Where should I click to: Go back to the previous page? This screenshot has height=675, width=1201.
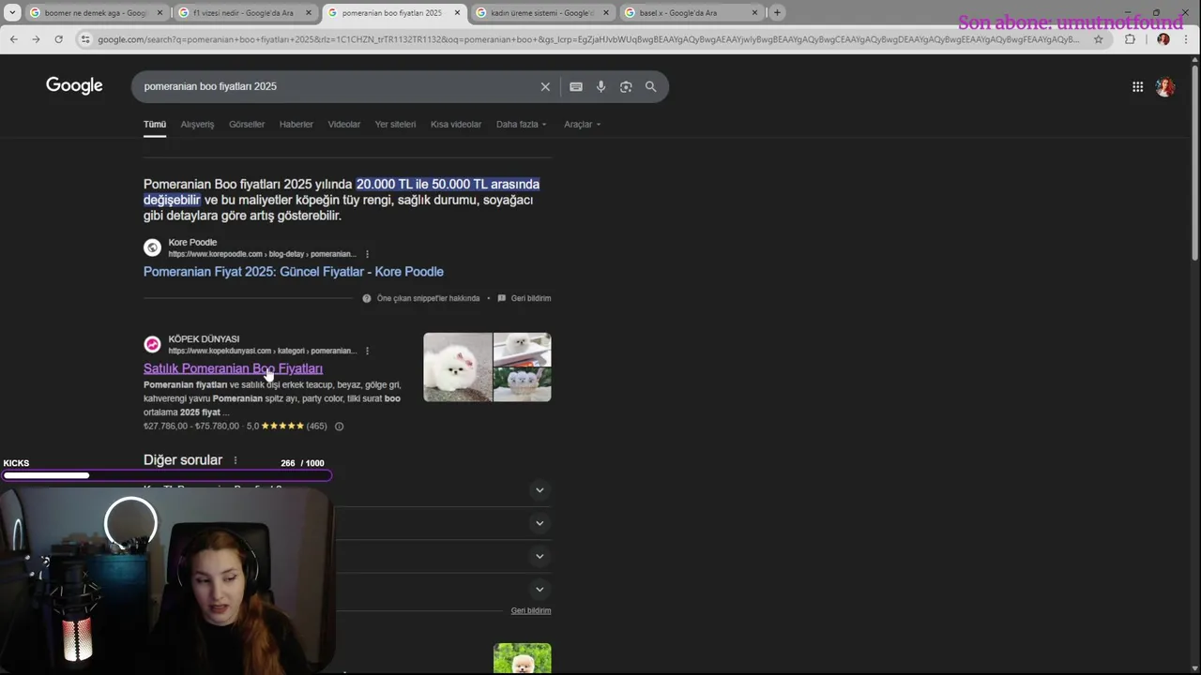coord(13,39)
